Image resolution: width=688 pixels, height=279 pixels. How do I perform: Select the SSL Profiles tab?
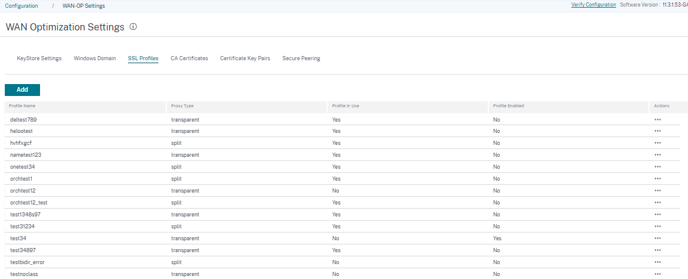click(143, 58)
